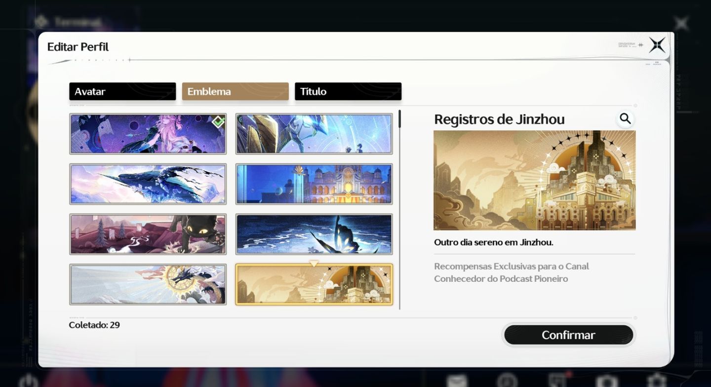The image size is (711, 387).
Task: Confirm the selection with Confirmar
Action: 568,335
